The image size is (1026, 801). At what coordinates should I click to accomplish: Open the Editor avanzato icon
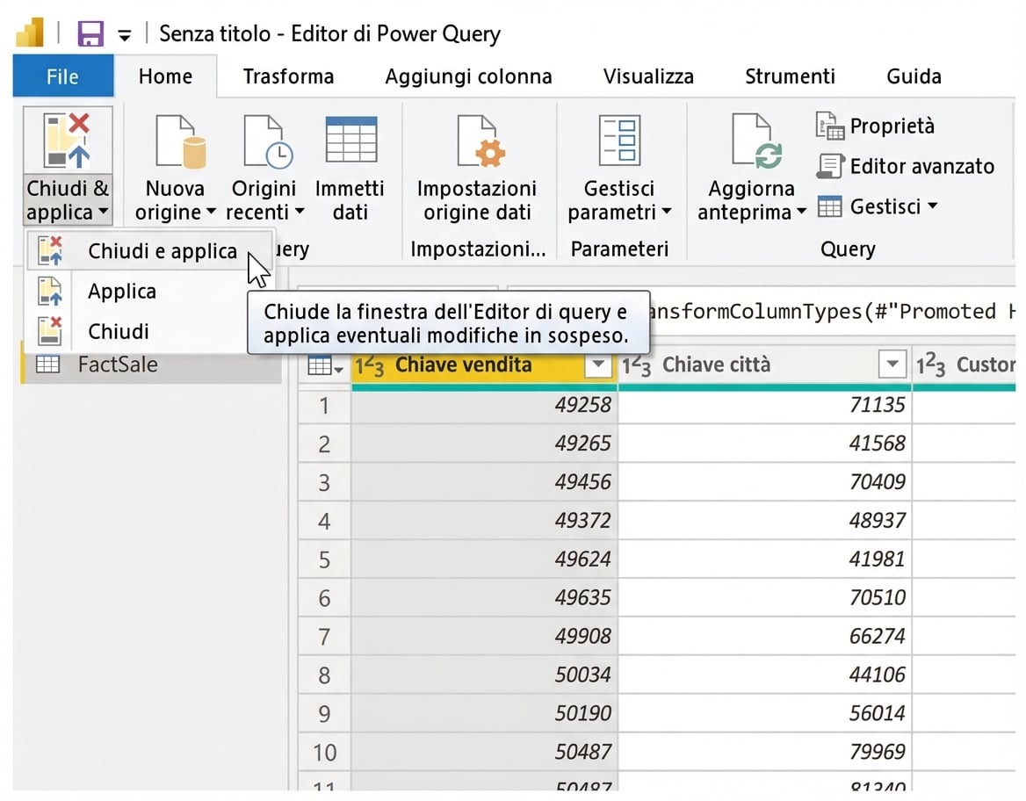(x=830, y=166)
